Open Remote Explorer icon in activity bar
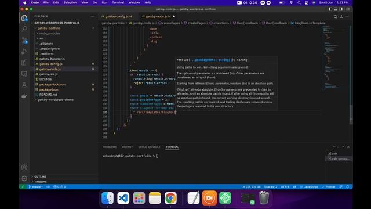Screen dimensions: 371x209 (x=24, y=74)
